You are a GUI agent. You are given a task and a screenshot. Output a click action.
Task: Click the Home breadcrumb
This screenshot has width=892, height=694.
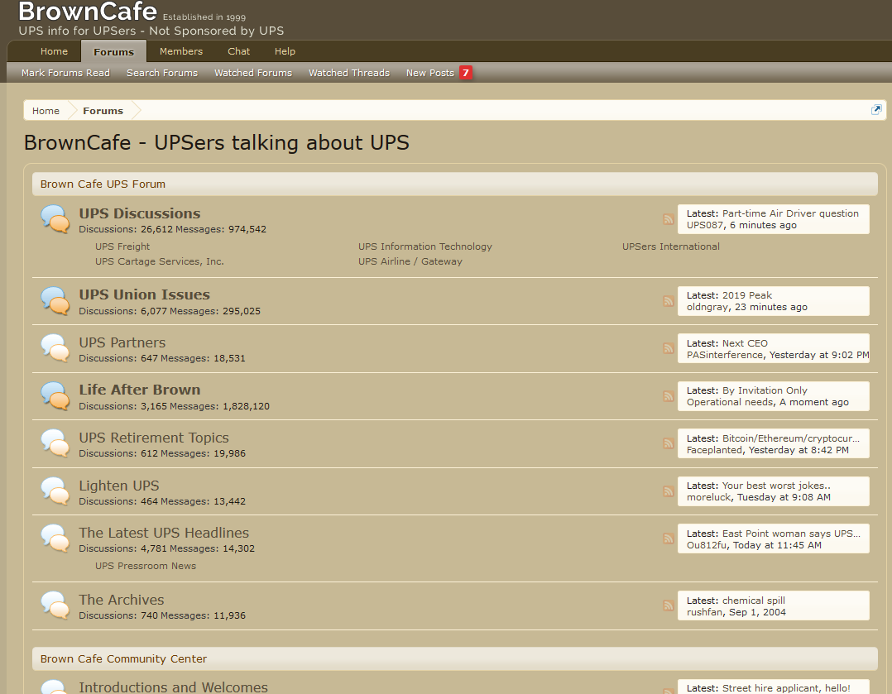tap(46, 110)
